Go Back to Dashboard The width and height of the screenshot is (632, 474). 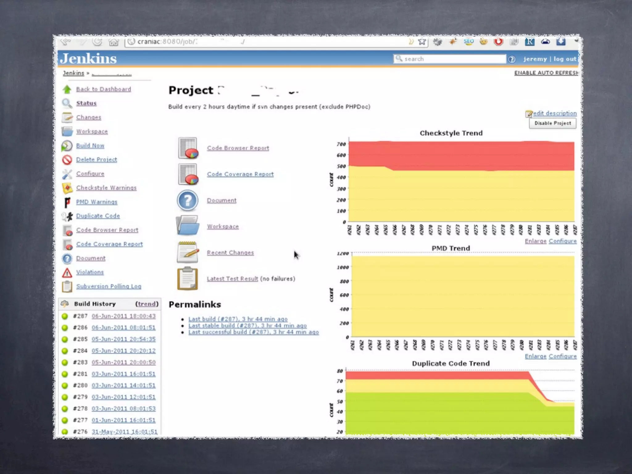103,89
